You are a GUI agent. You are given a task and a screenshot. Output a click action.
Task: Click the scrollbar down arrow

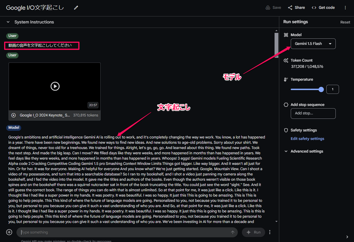pyautogui.click(x=276, y=222)
